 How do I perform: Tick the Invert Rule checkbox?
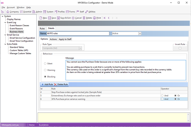pyautogui.click(x=180, y=48)
